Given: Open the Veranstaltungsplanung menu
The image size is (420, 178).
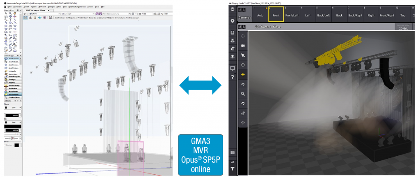Looking at the screenshot, I should [x=77, y=7].
